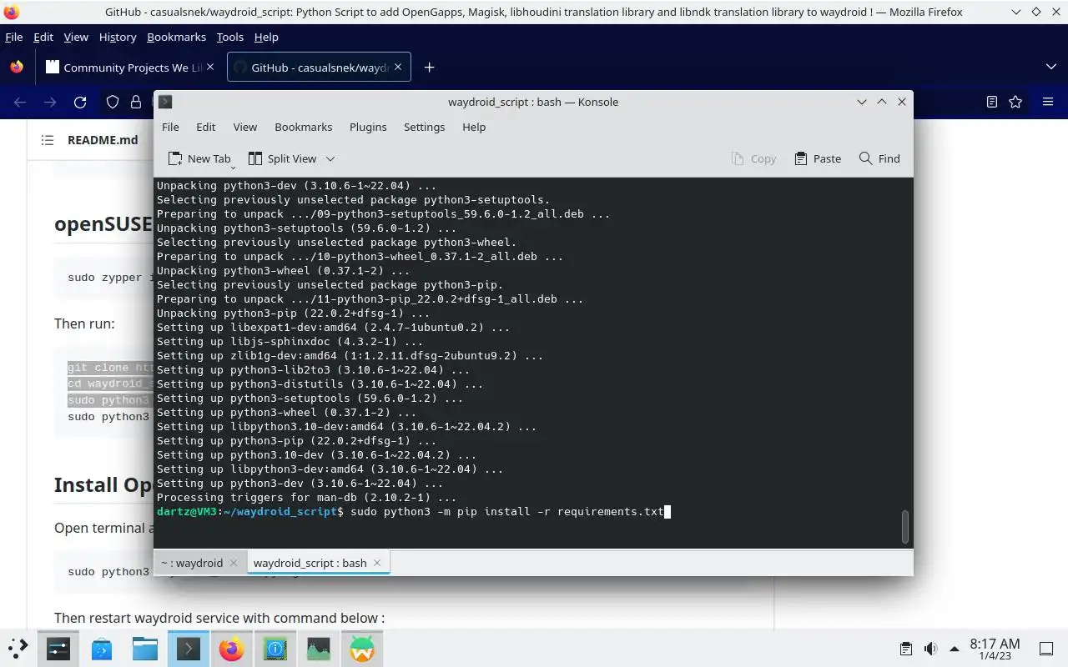This screenshot has width=1068, height=667.
Task: Open Firefox tracking protection shield
Action: [112, 102]
